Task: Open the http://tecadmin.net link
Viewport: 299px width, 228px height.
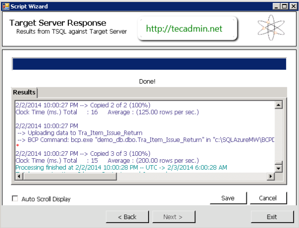Action: (184, 29)
